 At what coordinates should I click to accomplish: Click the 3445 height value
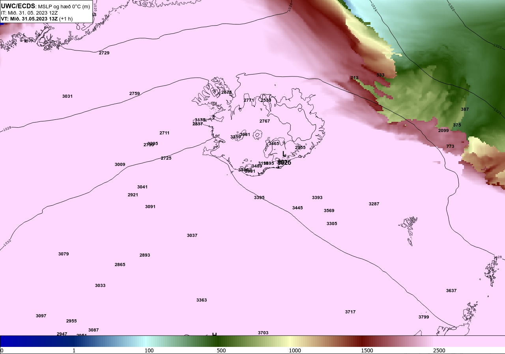coord(297,208)
